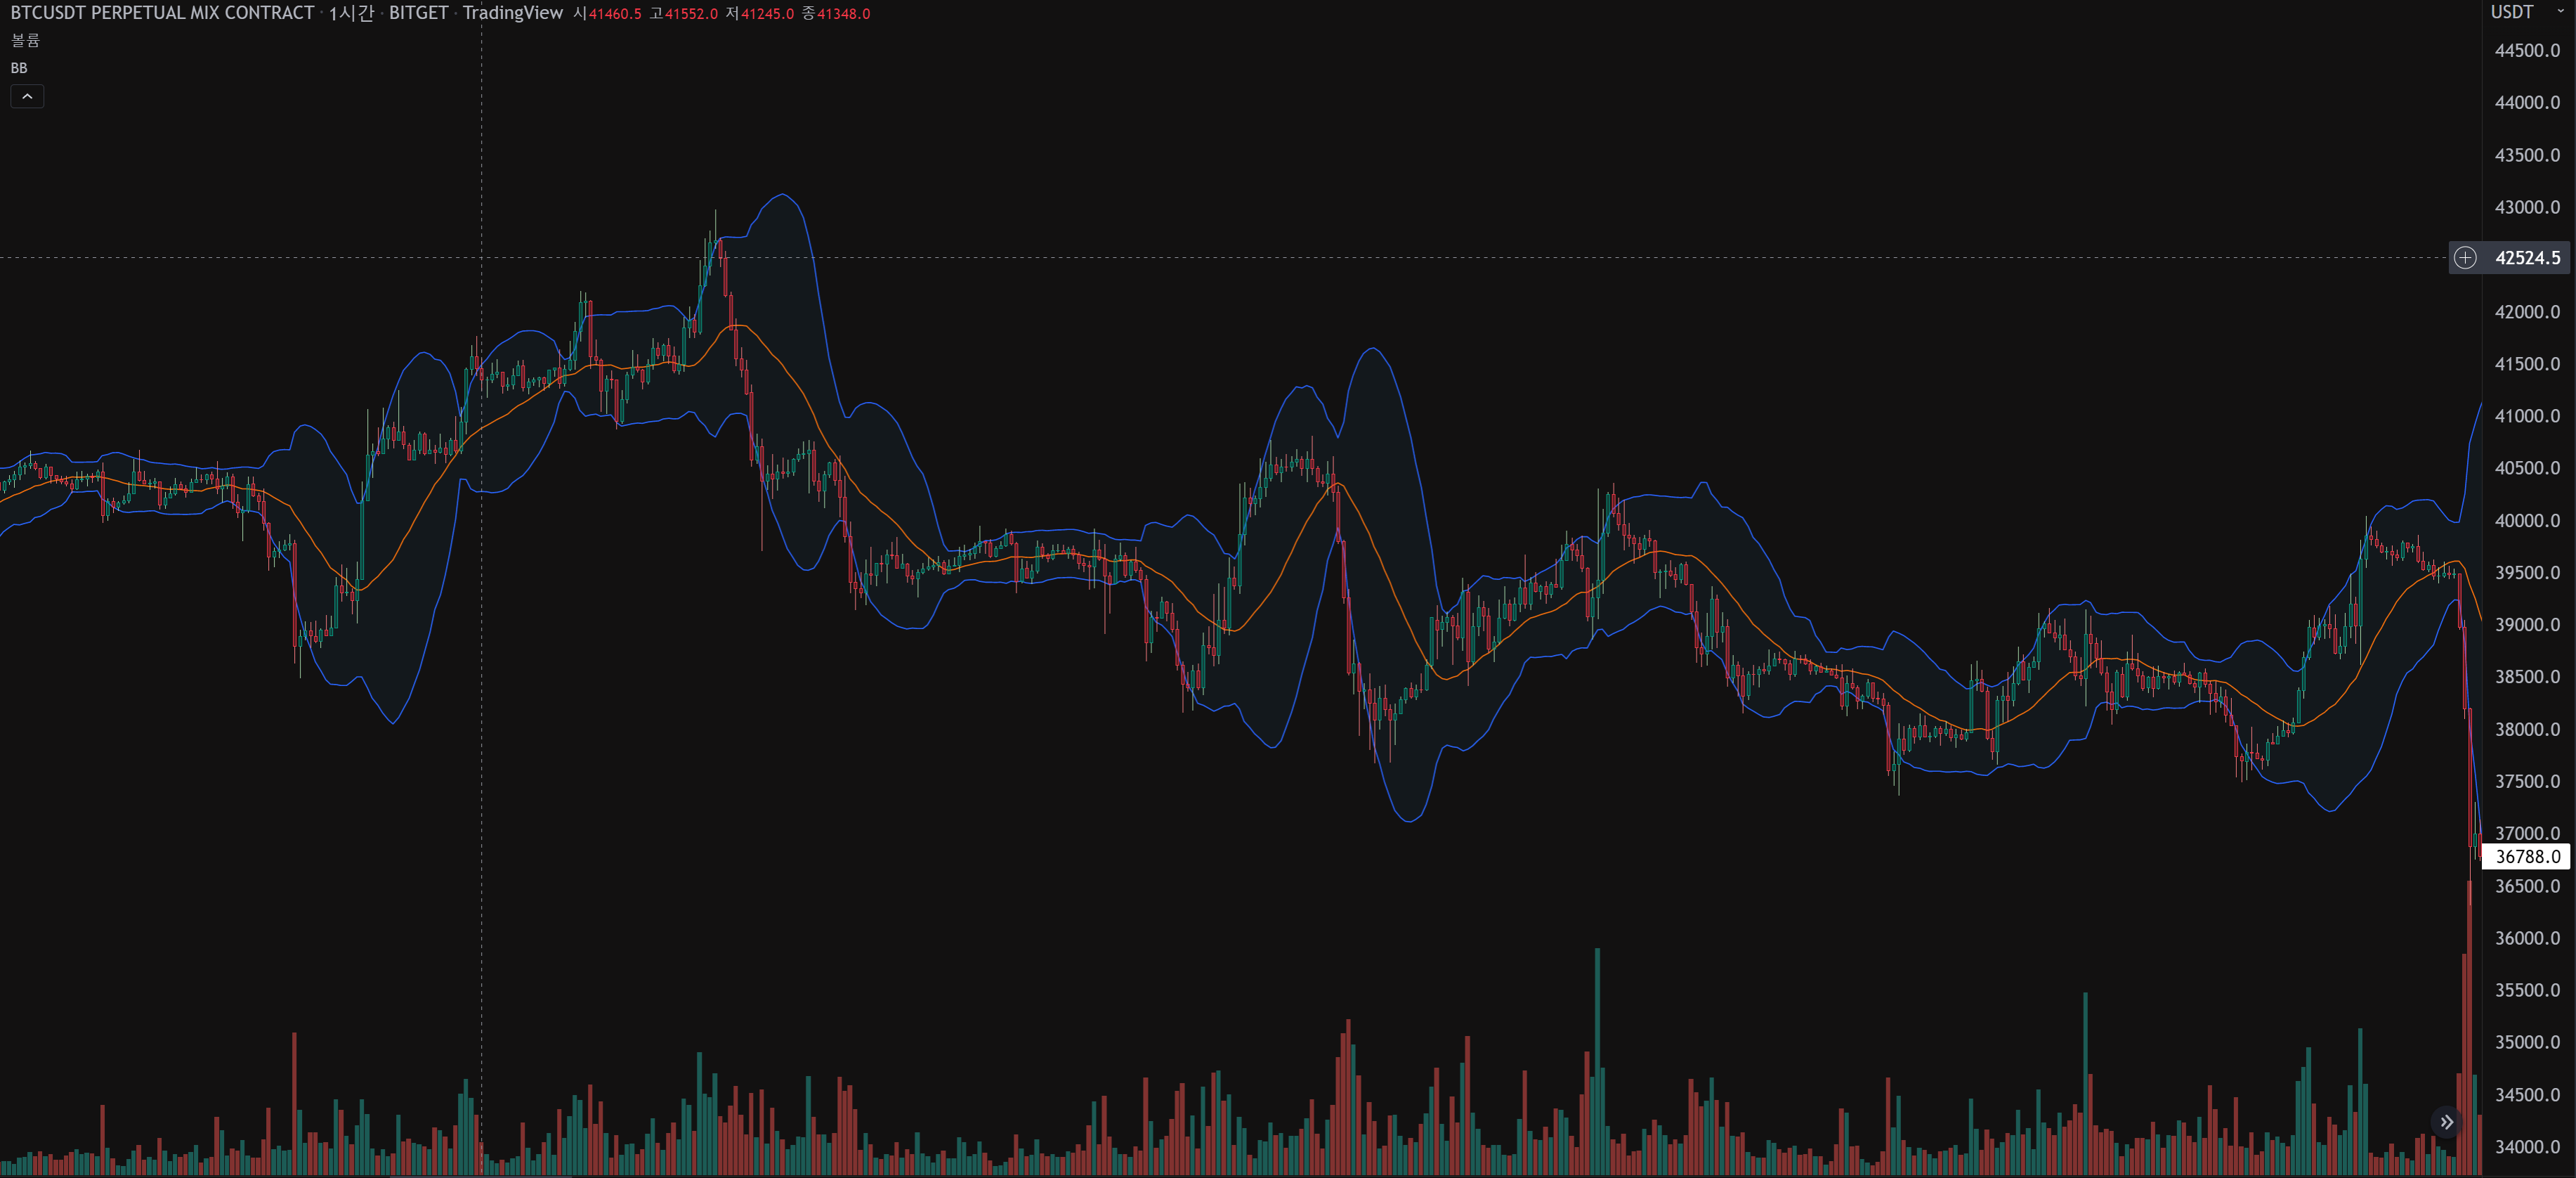Click the 36500.0 price axis label
Image resolution: width=2576 pixels, height=1178 pixels.
click(2527, 886)
